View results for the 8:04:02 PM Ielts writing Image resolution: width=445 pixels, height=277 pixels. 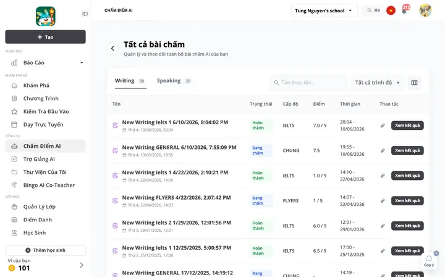pyautogui.click(x=407, y=126)
